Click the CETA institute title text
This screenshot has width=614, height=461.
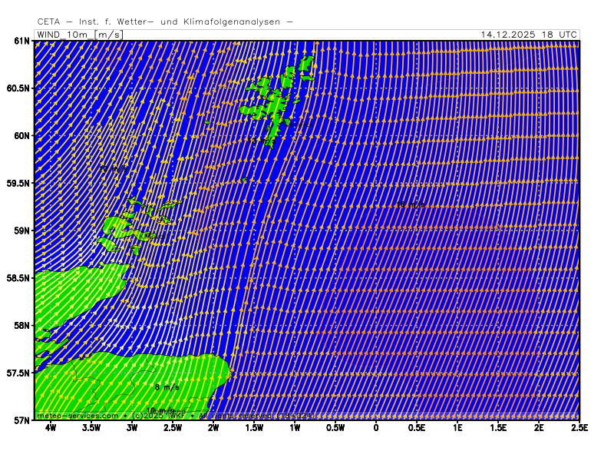(x=165, y=22)
